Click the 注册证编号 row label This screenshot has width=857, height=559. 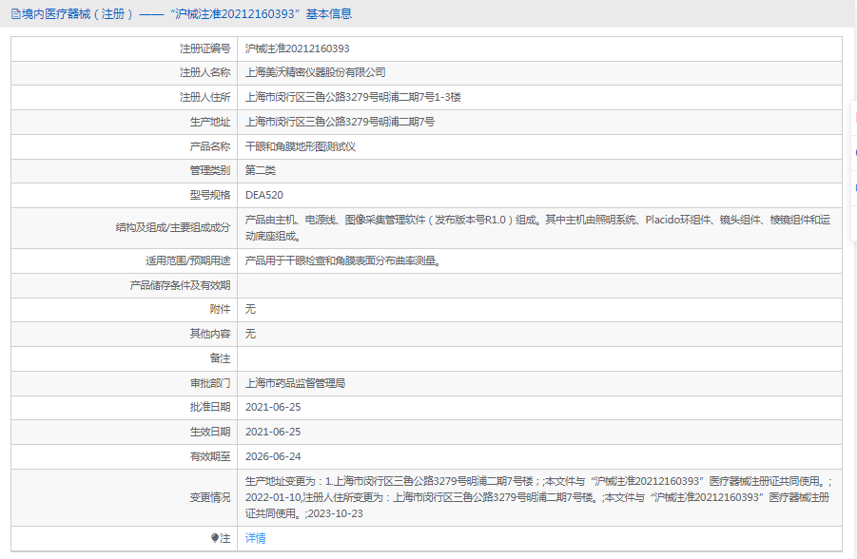(x=205, y=48)
